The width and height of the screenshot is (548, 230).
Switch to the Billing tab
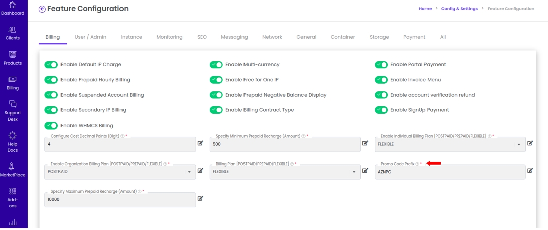53,37
